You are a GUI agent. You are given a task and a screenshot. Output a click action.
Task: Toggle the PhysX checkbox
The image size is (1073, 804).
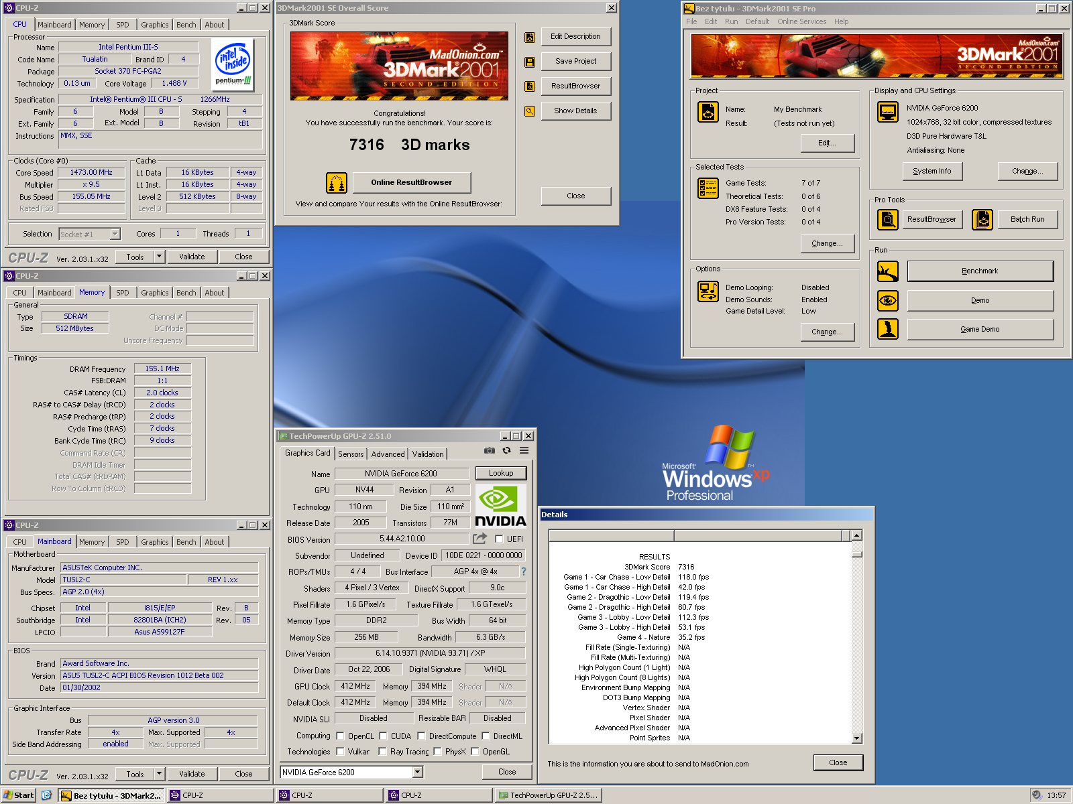click(437, 751)
